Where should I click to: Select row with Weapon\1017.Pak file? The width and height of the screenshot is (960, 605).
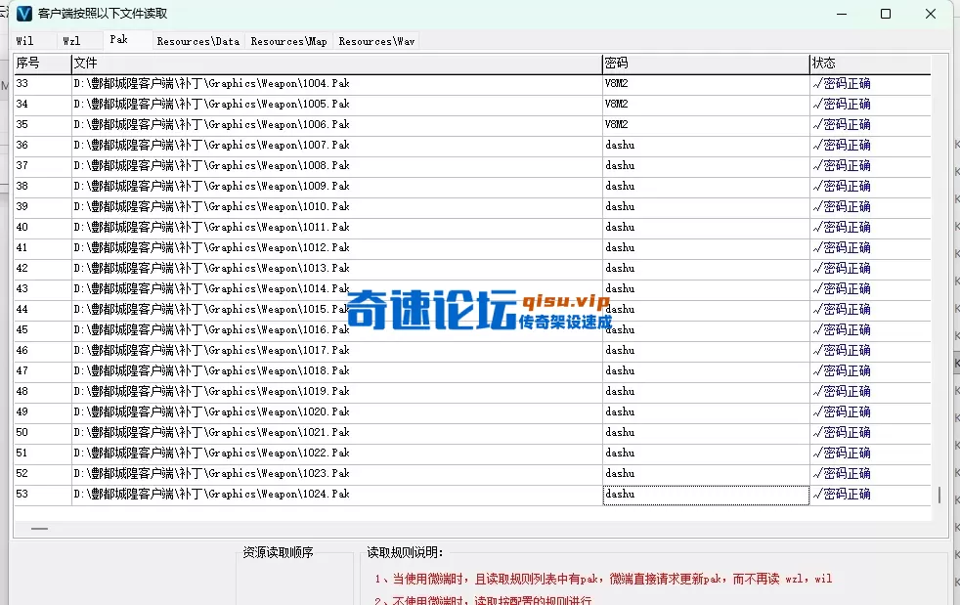472,350
